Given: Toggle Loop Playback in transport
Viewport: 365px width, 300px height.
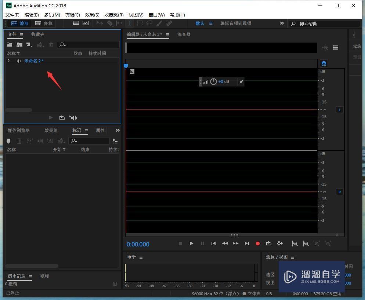Looking at the screenshot, I should click(x=269, y=243).
